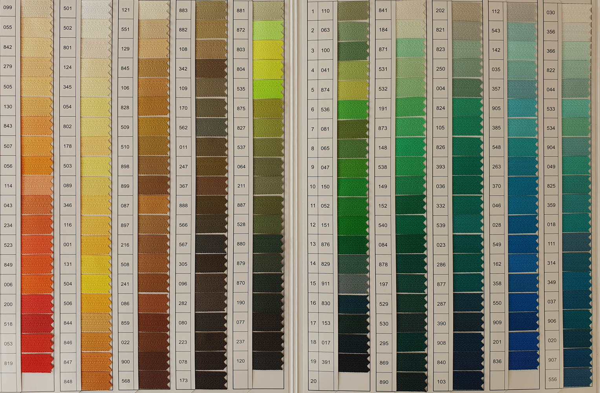Click the empty row number 20 label
600x393 pixels.
pyautogui.click(x=313, y=381)
